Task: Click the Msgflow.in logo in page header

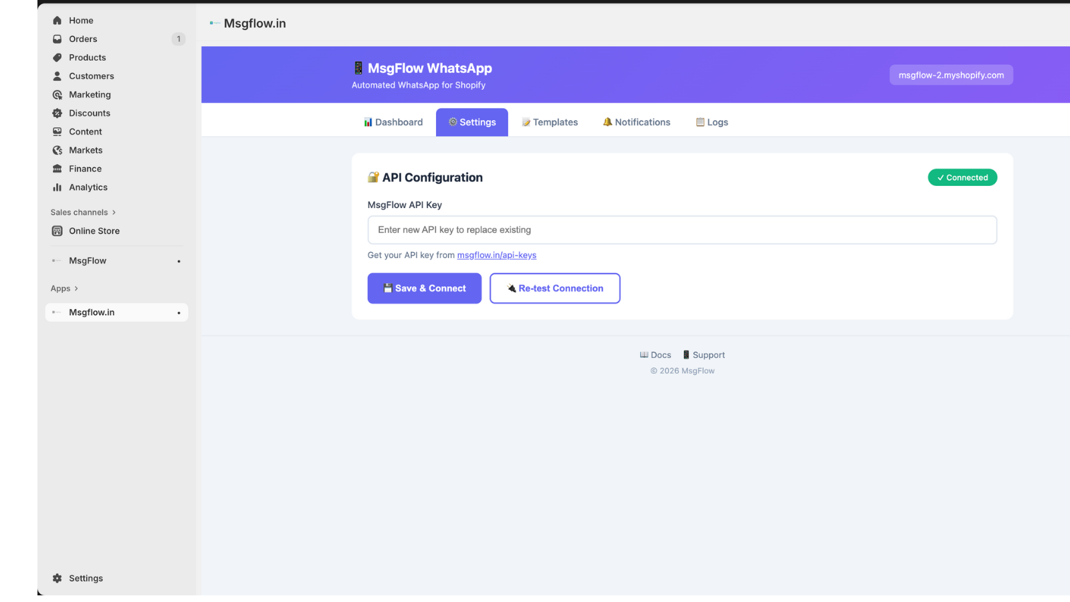Action: (x=215, y=23)
